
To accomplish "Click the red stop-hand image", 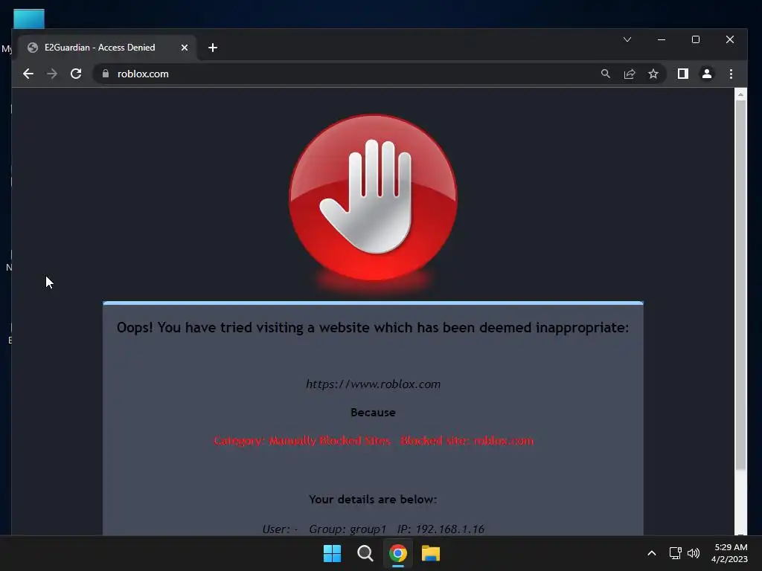I will pyautogui.click(x=374, y=198).
